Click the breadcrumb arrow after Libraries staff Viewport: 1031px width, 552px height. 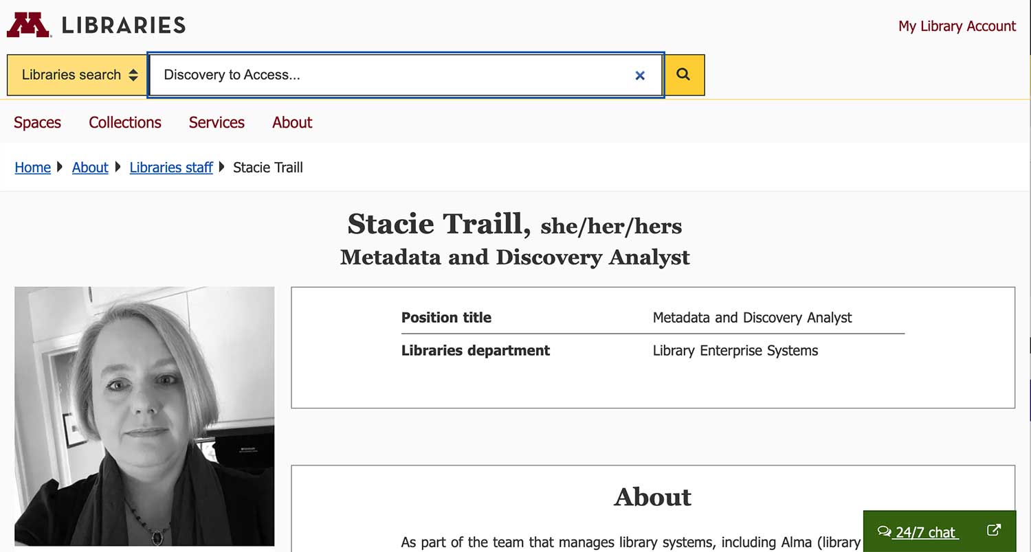click(221, 167)
